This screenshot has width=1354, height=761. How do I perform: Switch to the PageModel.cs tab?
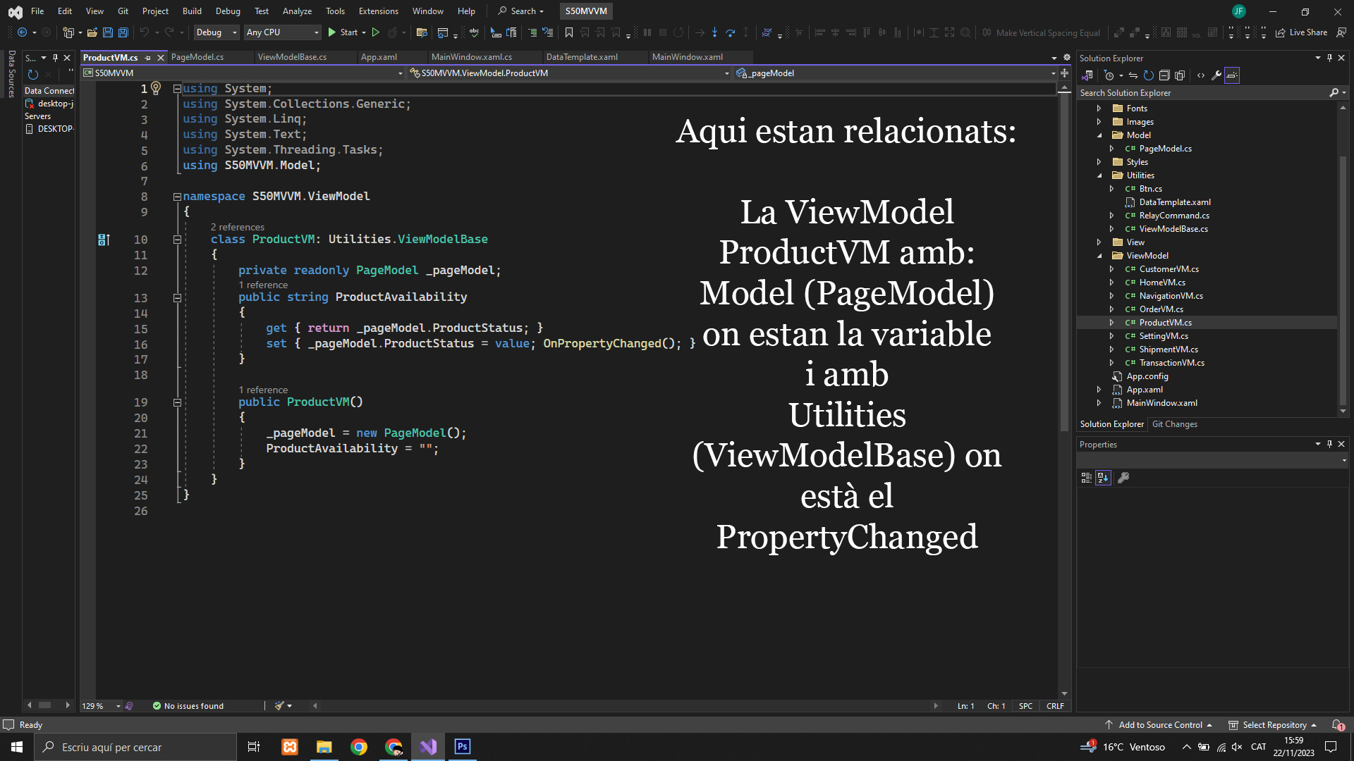pos(197,57)
